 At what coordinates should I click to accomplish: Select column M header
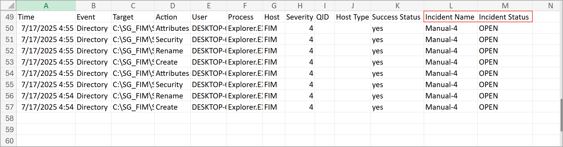click(505, 6)
